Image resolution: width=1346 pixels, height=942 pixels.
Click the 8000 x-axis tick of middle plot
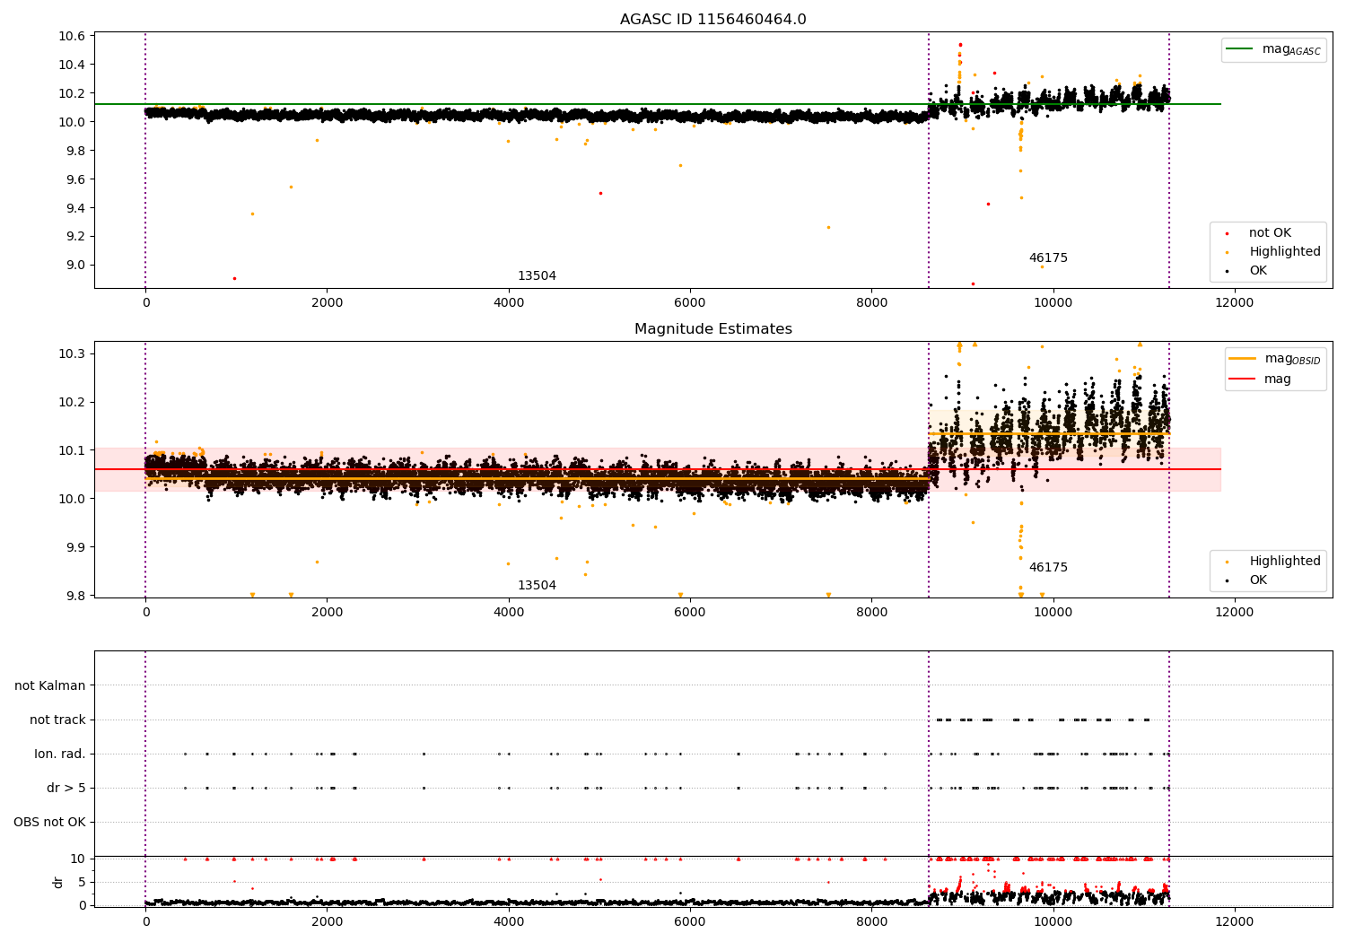coord(871,613)
